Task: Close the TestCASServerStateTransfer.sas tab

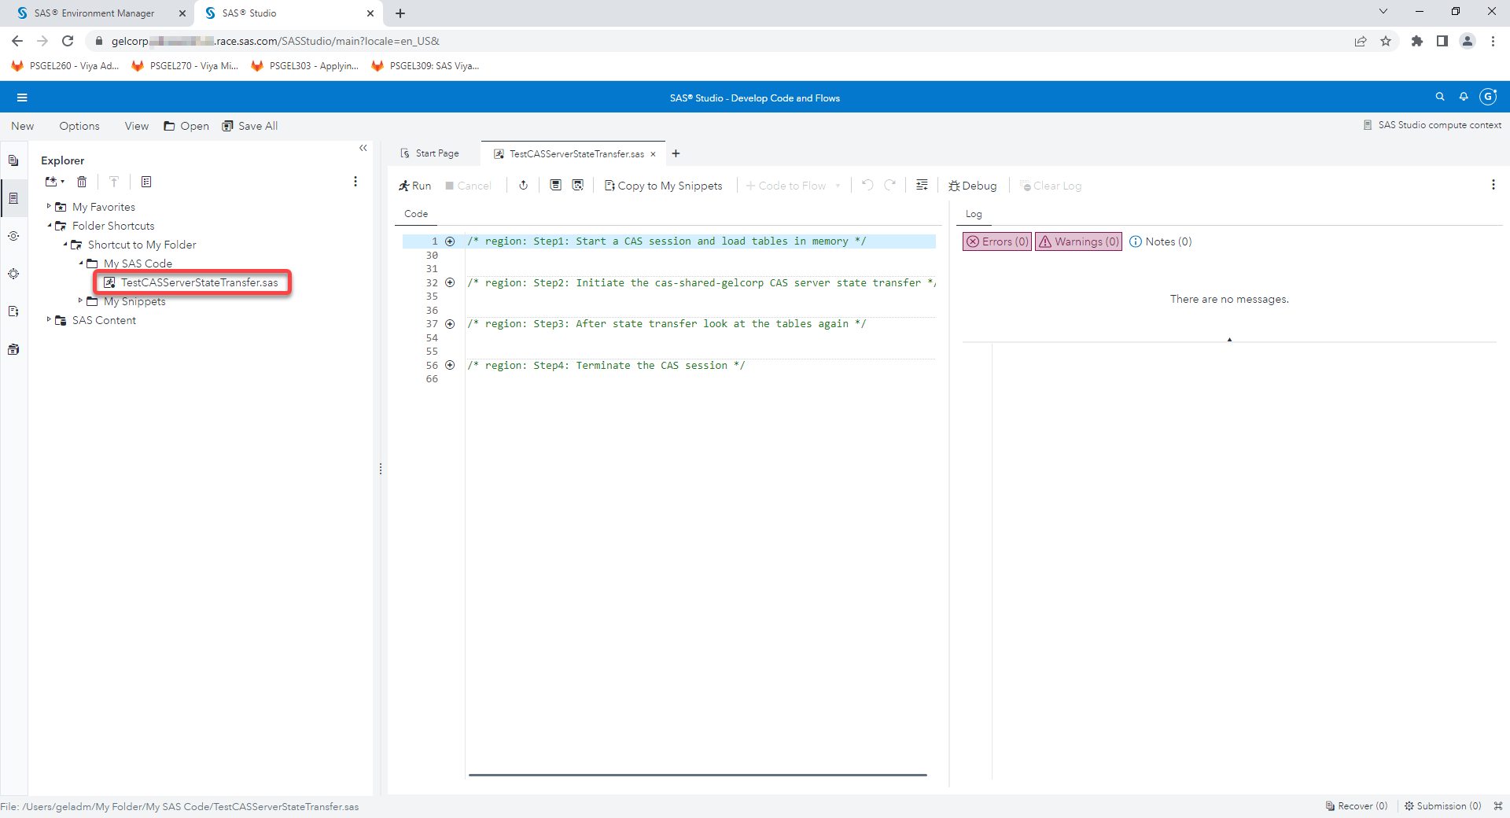Action: [x=653, y=154]
